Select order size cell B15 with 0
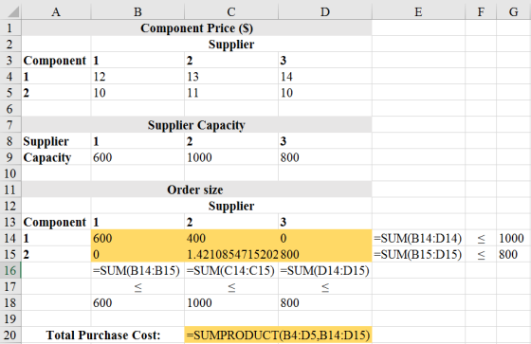Image resolution: width=531 pixels, height=344 pixels. click(x=137, y=254)
